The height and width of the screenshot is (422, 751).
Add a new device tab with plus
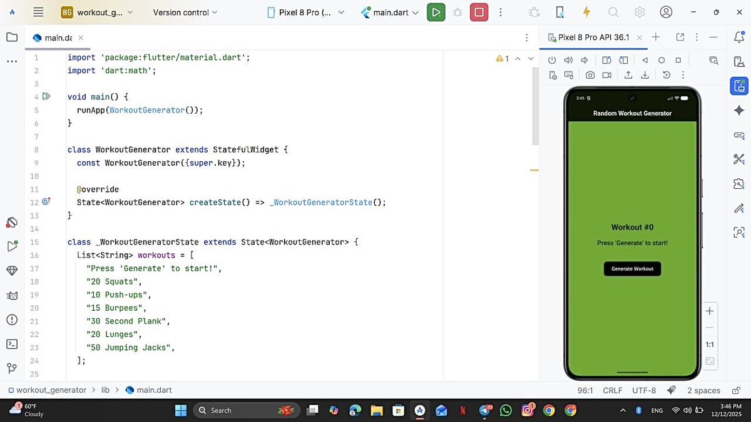tap(656, 37)
